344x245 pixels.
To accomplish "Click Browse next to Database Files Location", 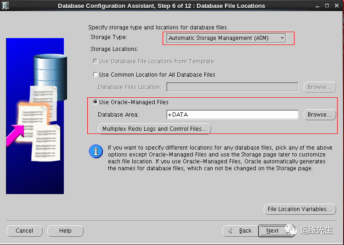I will (x=320, y=87).
